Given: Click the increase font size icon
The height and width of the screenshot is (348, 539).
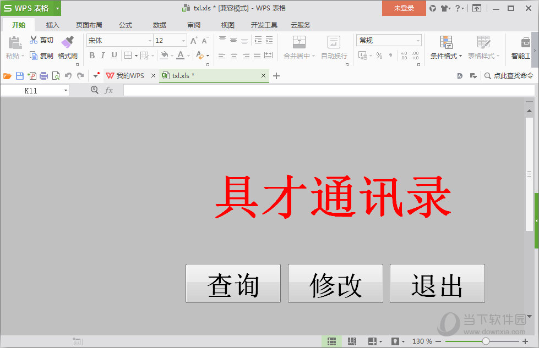Looking at the screenshot, I should [x=194, y=40].
